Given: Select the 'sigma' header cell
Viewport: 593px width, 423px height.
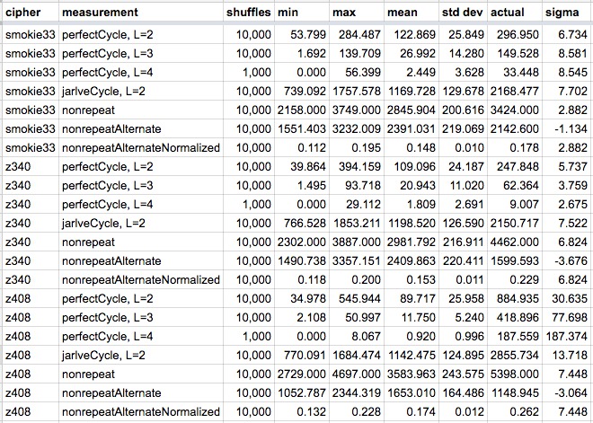Looking at the screenshot, I should coord(566,13).
